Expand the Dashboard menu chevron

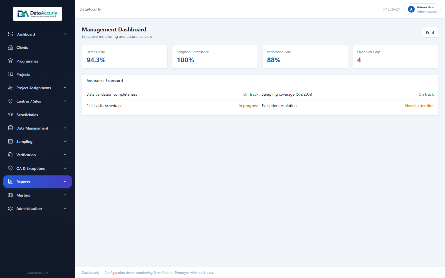click(65, 34)
